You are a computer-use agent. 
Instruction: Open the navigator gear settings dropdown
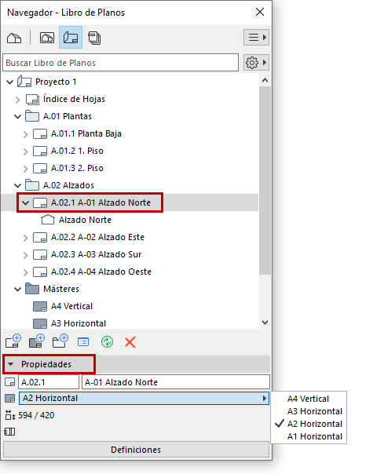tap(256, 63)
